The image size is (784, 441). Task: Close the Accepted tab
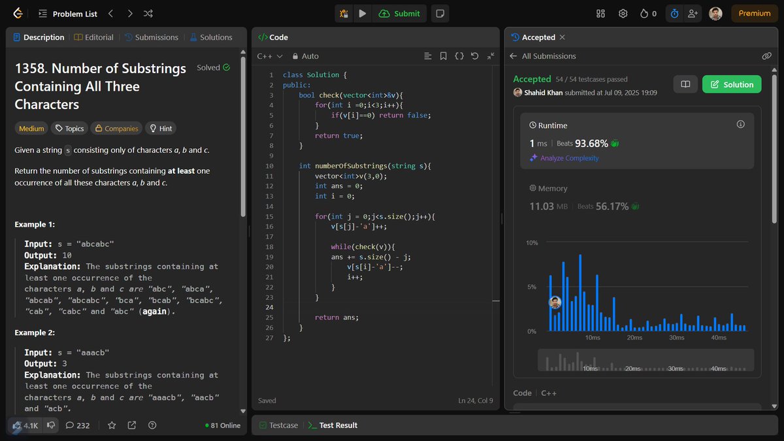(563, 37)
